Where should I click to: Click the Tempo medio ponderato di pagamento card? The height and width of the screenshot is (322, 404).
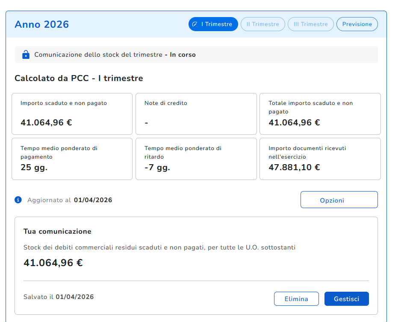(72, 159)
